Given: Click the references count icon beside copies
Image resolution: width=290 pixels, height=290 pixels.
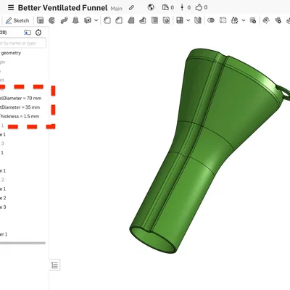Looking at the screenshot, I should pos(182,7).
